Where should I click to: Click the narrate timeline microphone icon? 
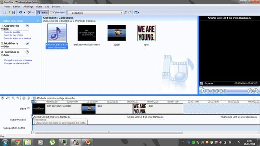[7, 98]
